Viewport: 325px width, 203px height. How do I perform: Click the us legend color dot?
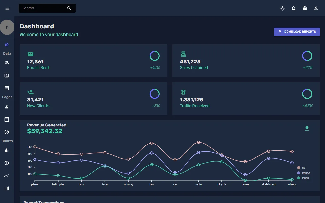tap(299, 168)
